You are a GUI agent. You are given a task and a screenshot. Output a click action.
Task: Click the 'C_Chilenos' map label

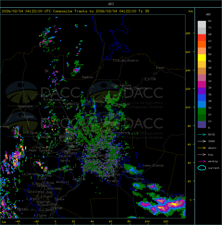click(x=25, y=117)
